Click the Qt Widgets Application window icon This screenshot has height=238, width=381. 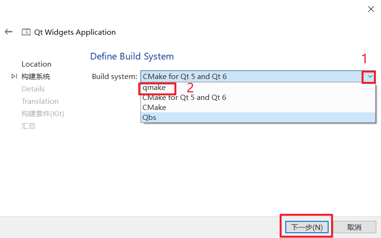point(26,32)
